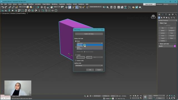Activate the Select Object tool
Viewport: 178px width, 100px height.
pos(28,7)
